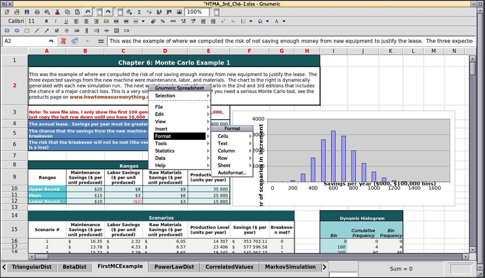Save the current workbook
The height and width of the screenshot is (278, 485).
click(x=27, y=12)
